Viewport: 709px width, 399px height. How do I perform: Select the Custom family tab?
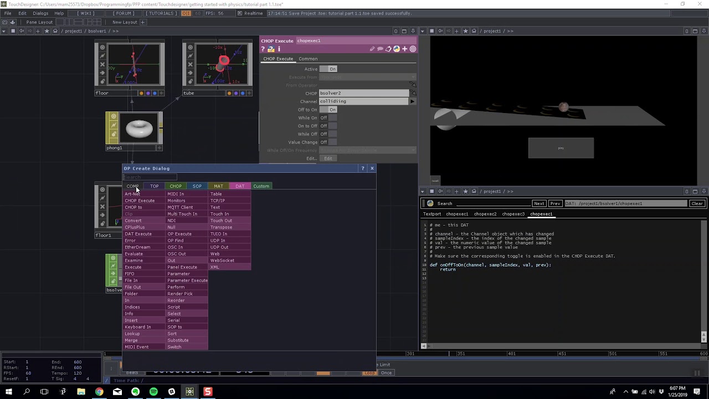(x=261, y=186)
